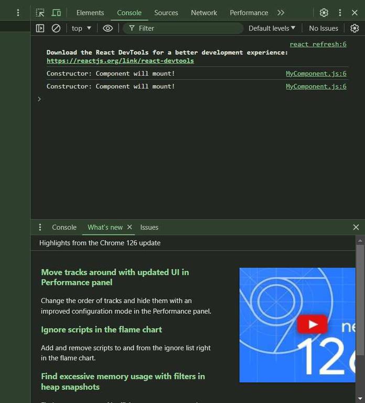Click the No Issues indicator

tap(324, 28)
